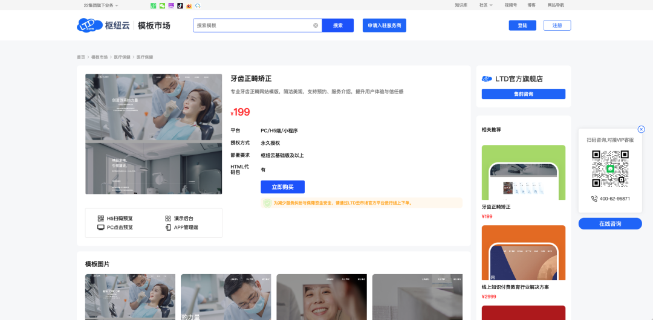
Task: Click the 注册 button
Action: coord(557,25)
